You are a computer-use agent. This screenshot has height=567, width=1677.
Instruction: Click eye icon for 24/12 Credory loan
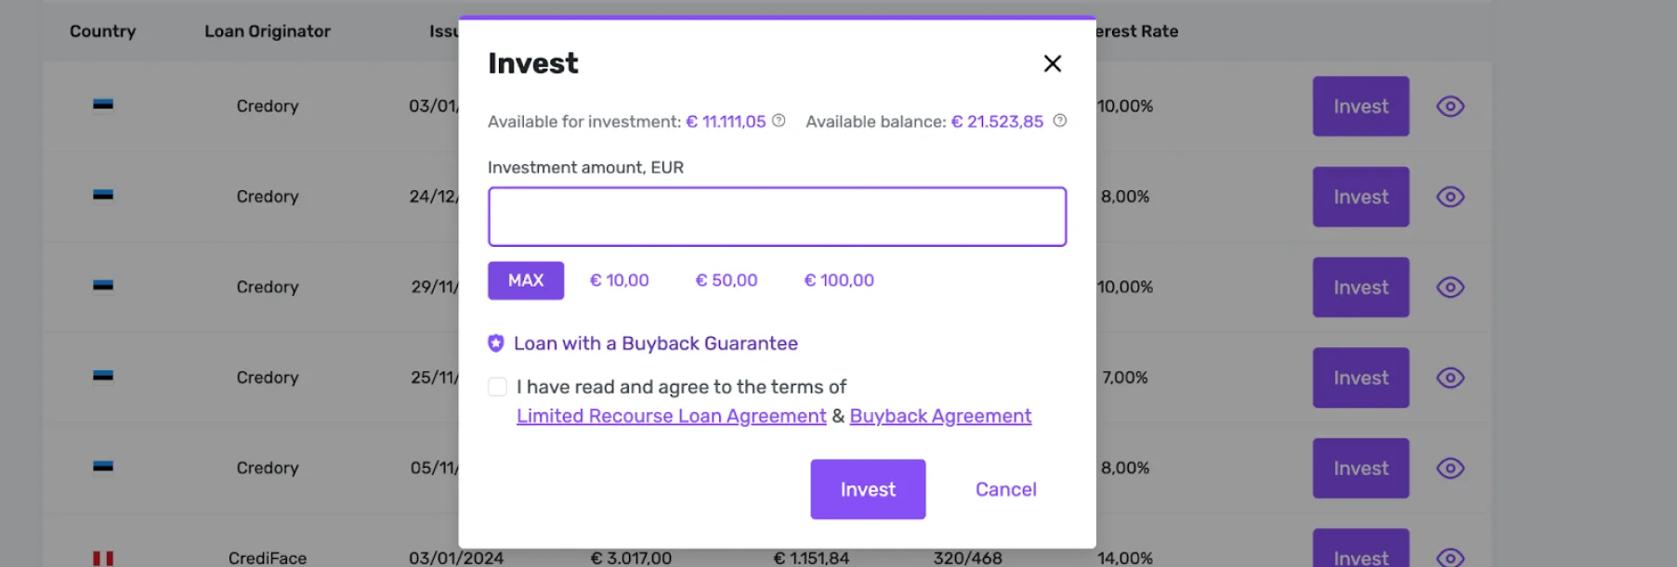tap(1449, 197)
